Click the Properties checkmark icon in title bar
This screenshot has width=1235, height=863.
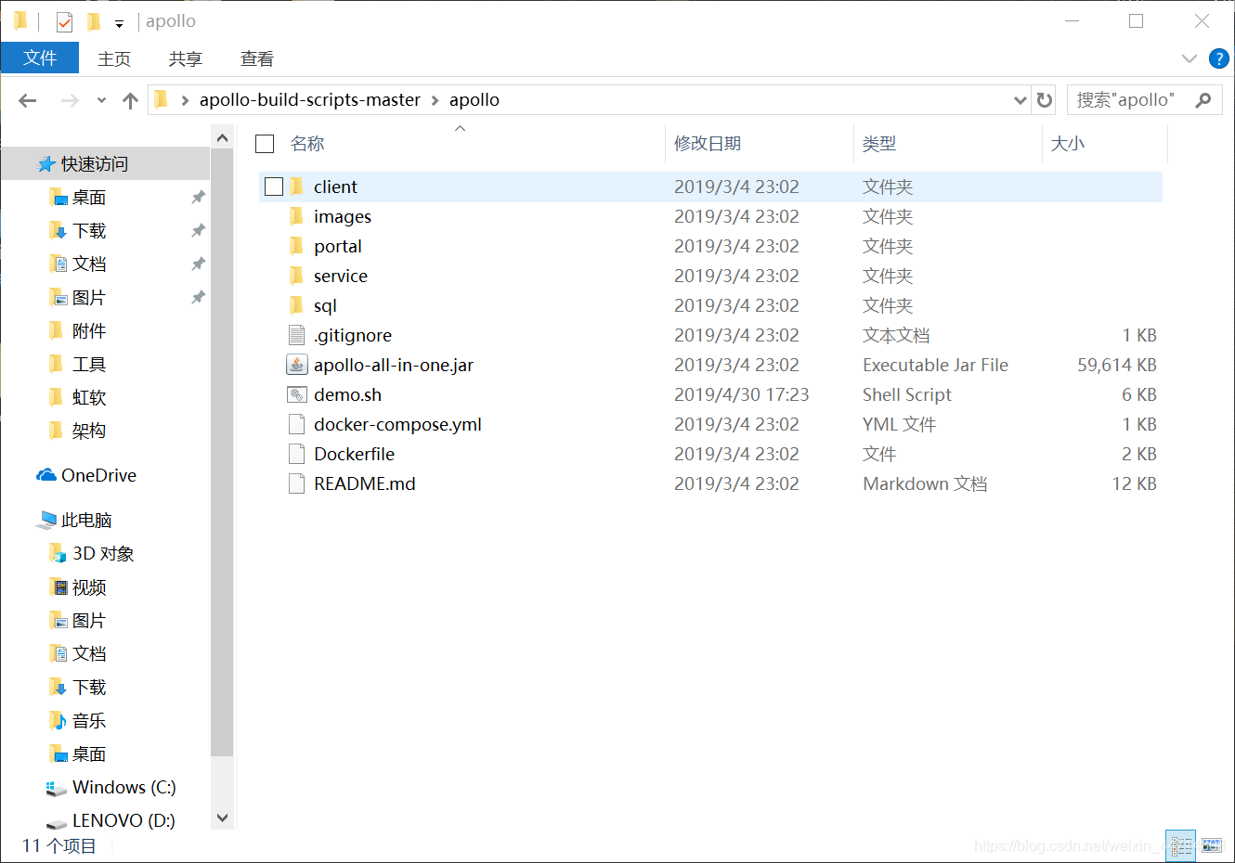[64, 21]
